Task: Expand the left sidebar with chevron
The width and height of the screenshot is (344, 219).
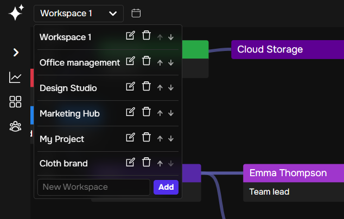Action: [16, 53]
